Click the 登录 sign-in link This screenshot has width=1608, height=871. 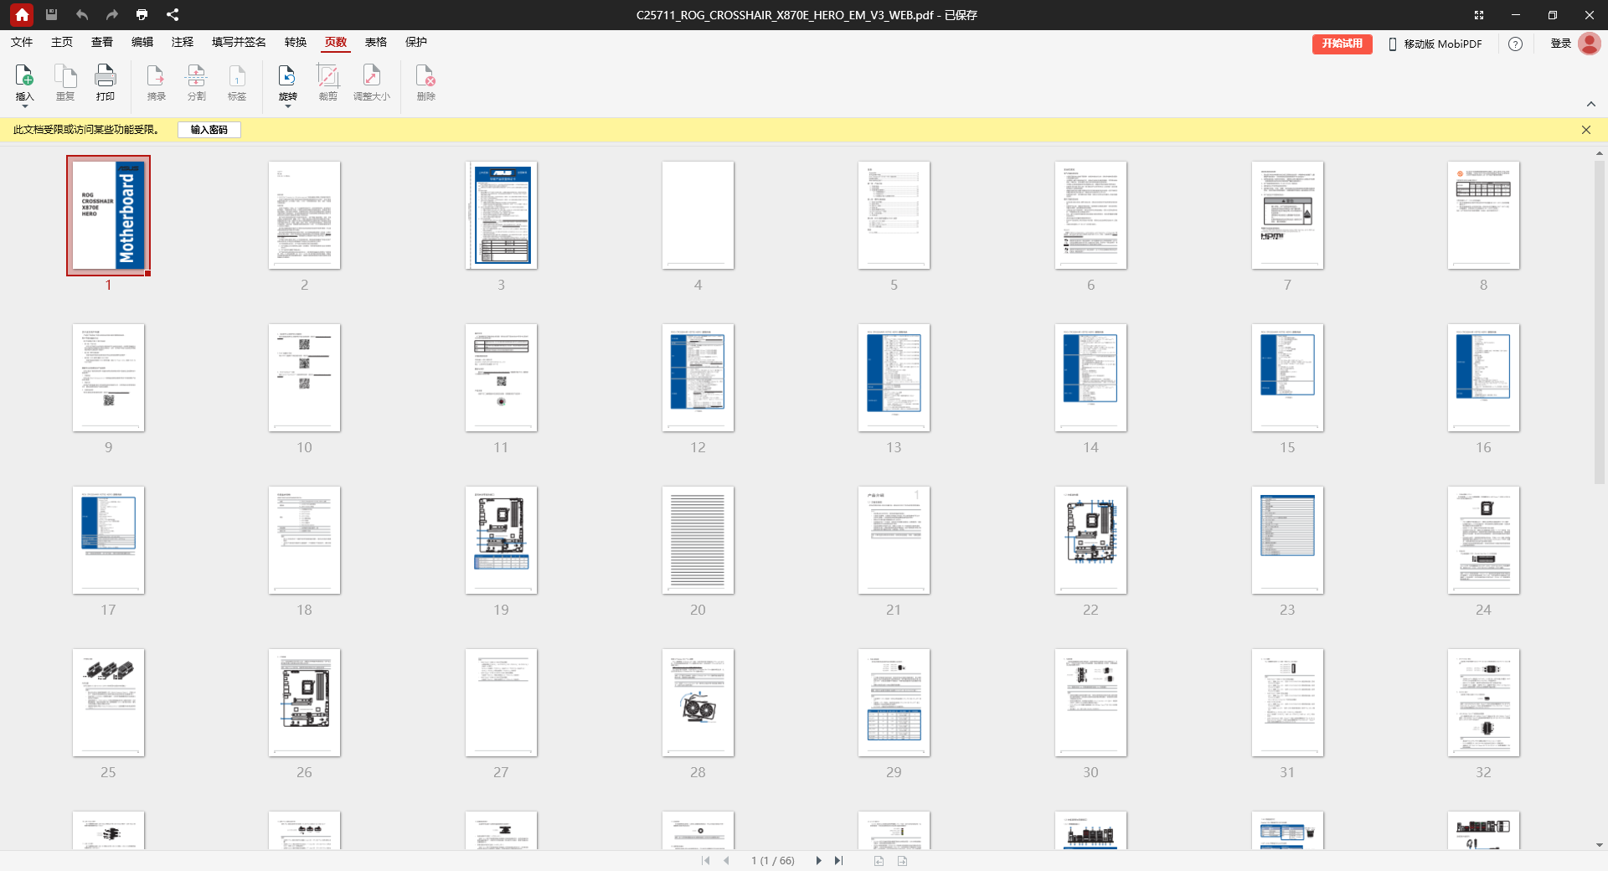tap(1561, 44)
